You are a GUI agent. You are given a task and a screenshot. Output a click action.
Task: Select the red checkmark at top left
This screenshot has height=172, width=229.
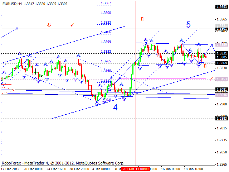[73, 24]
